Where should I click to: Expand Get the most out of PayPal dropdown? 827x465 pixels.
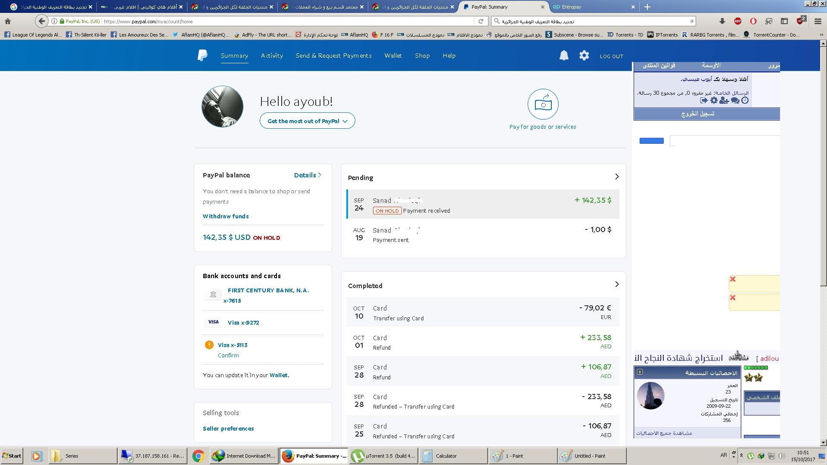pyautogui.click(x=307, y=121)
